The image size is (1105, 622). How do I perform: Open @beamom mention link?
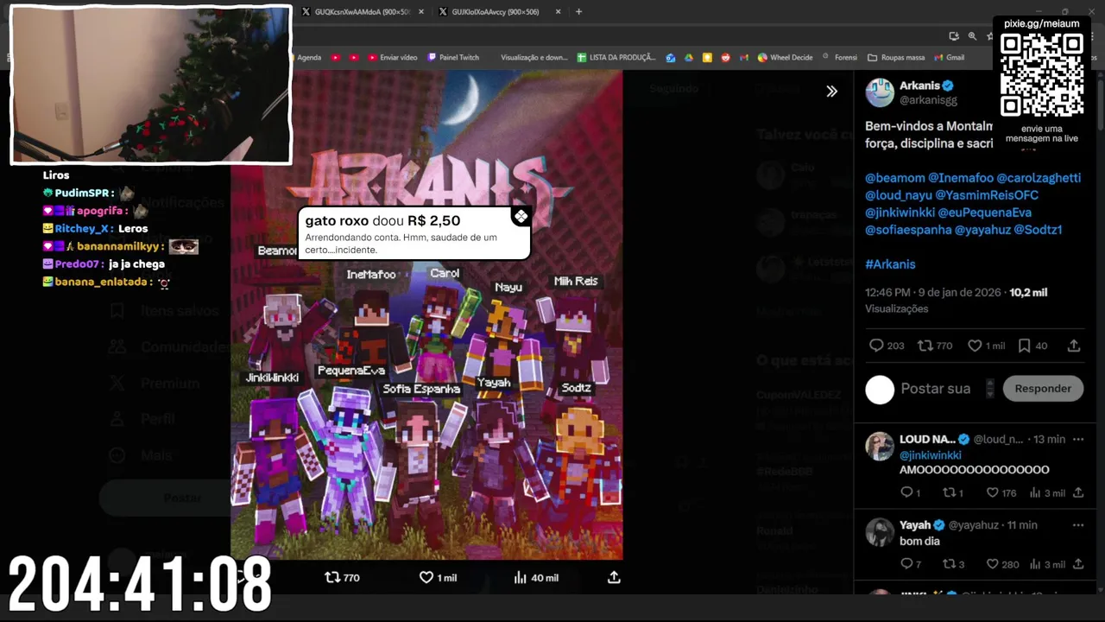pyautogui.click(x=894, y=178)
